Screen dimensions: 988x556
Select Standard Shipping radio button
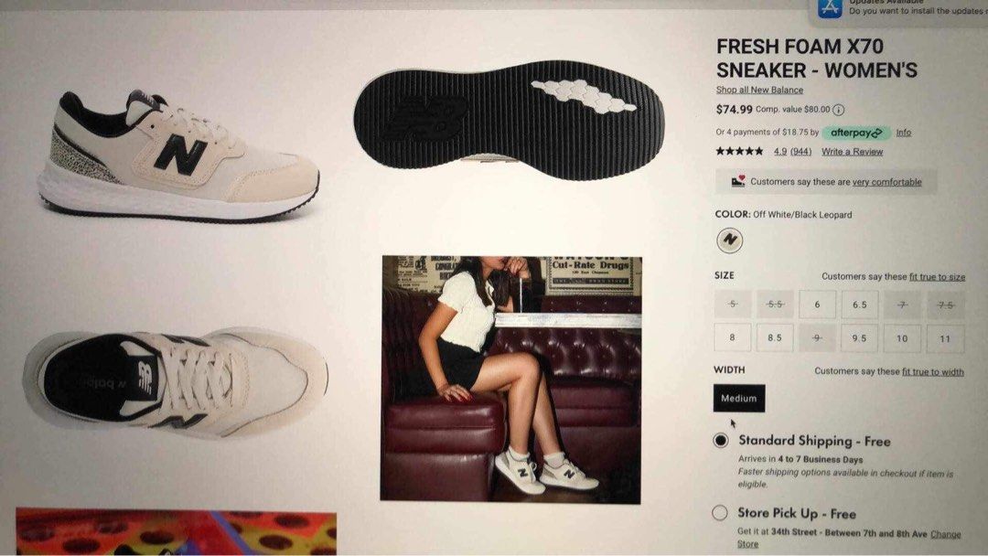[721, 440]
